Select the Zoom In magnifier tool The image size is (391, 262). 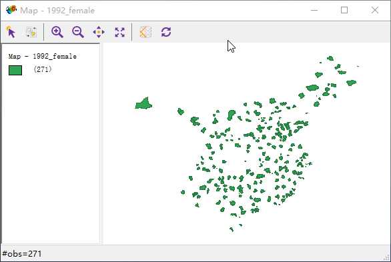pos(57,32)
